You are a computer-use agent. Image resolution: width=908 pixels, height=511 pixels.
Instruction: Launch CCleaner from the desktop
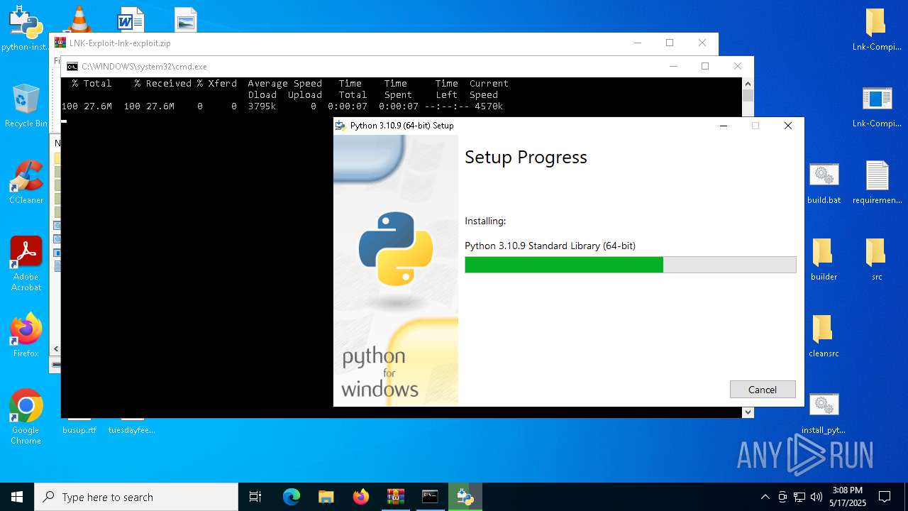coord(26,182)
